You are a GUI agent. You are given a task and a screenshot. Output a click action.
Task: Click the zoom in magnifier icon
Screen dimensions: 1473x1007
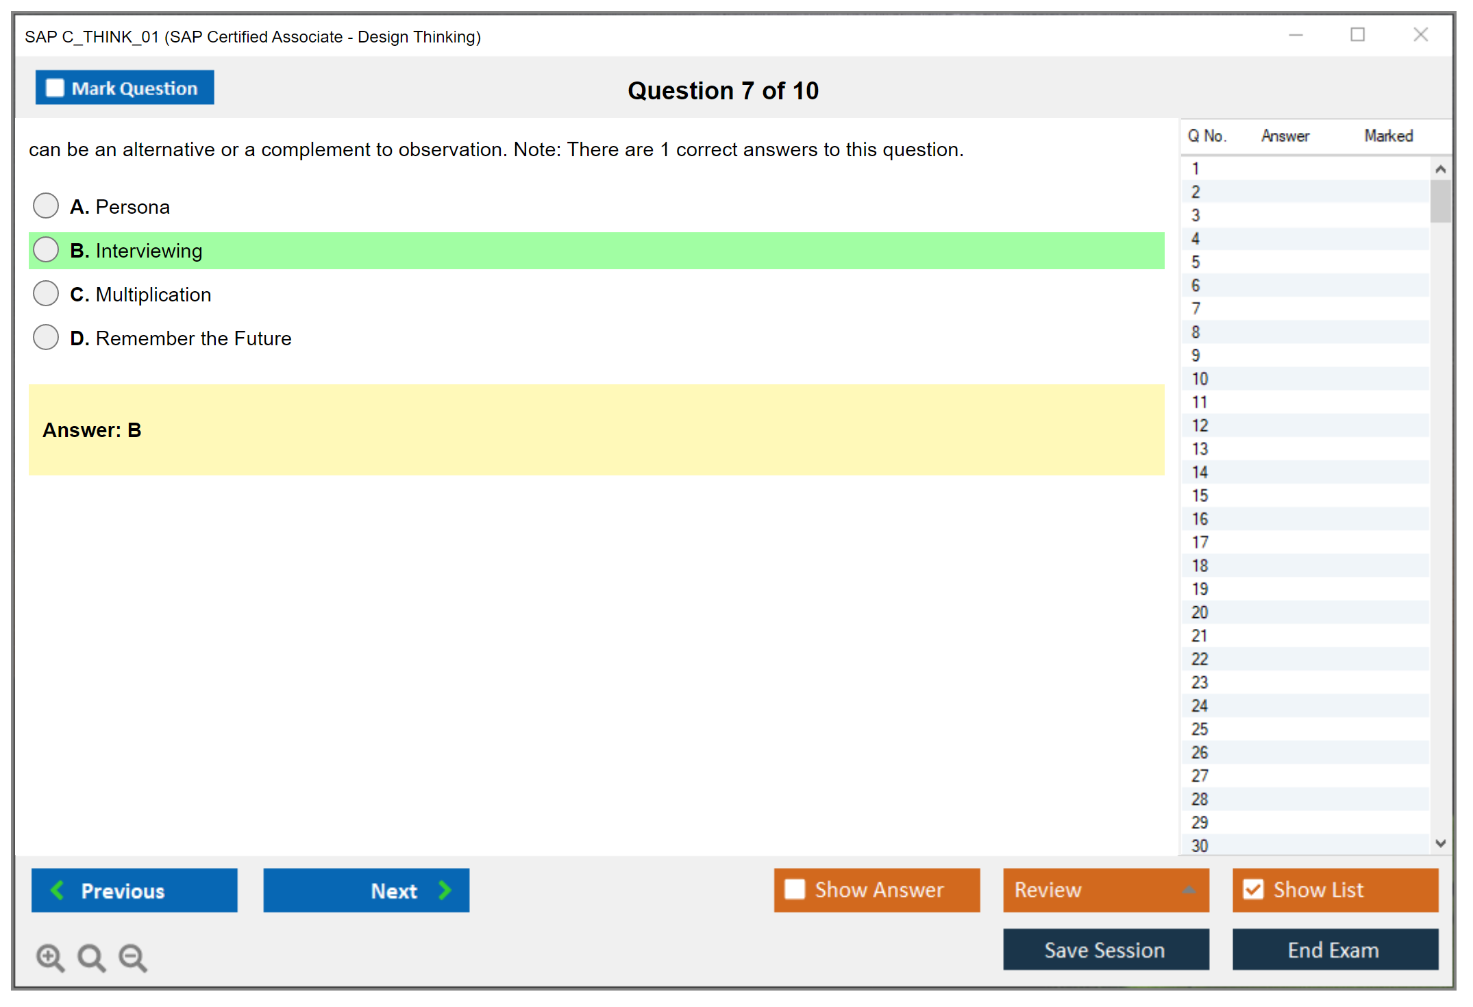click(50, 957)
